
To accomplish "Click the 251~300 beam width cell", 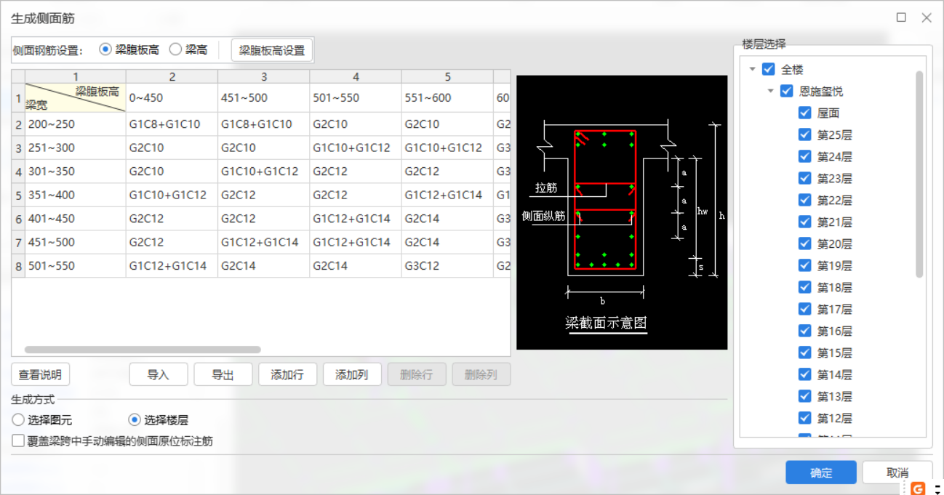I will click(76, 148).
